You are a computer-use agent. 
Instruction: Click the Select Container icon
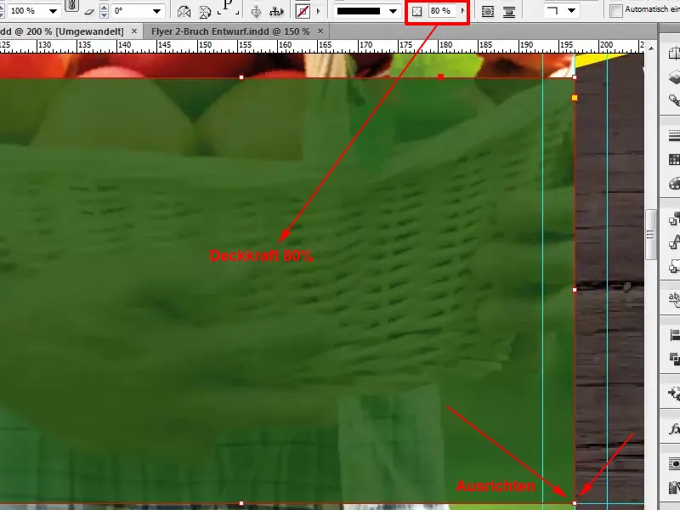pyautogui.click(x=256, y=12)
